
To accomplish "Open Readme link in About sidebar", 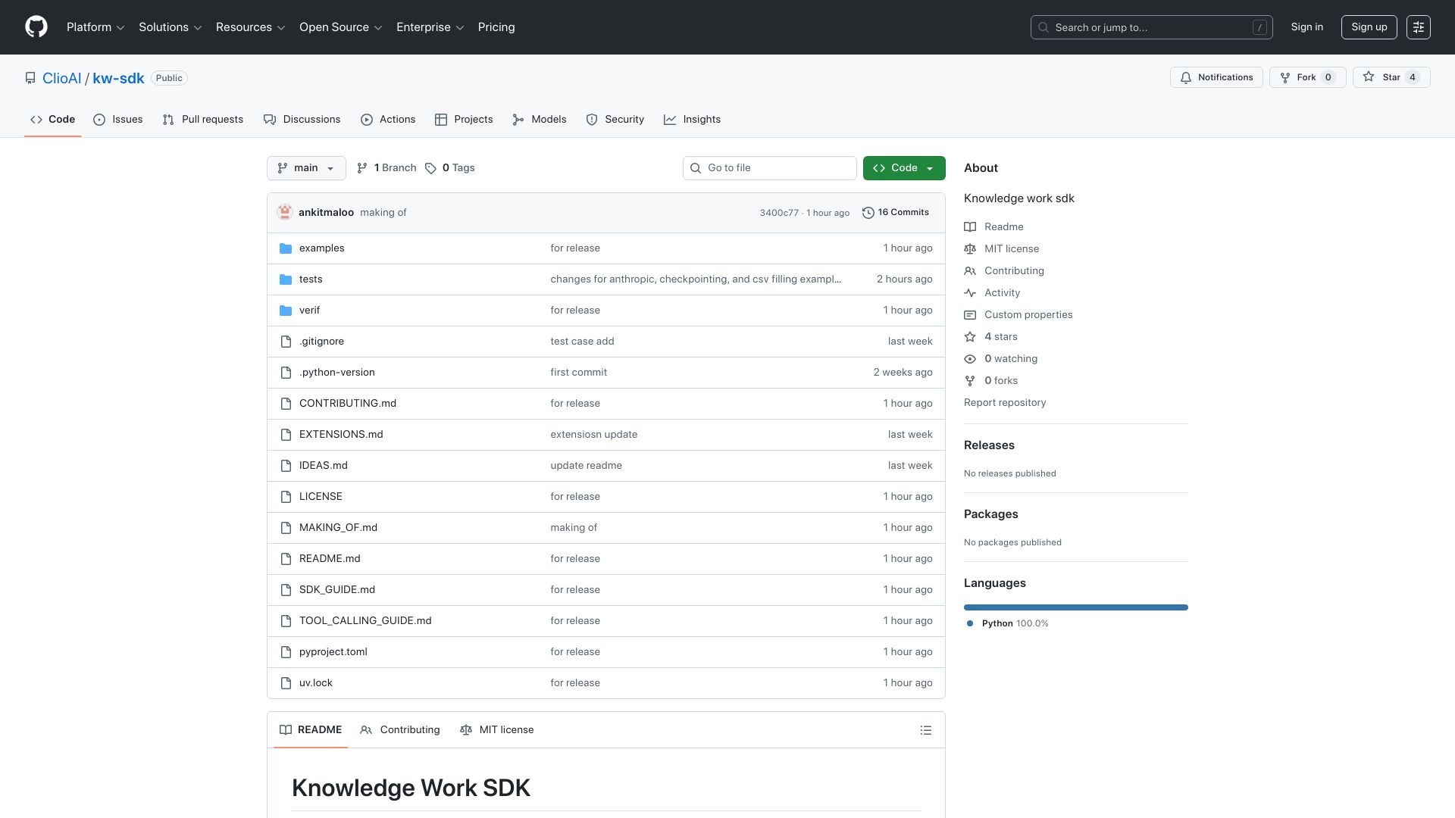I will [1003, 227].
